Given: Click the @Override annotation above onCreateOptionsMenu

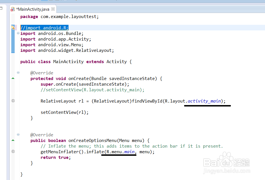Looking at the screenshot, I should (x=42, y=135).
